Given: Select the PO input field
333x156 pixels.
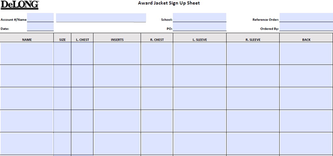Looking at the screenshot, I should click(x=199, y=27).
